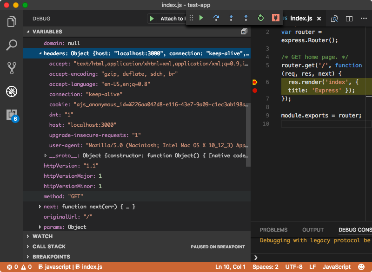
Task: Switch to the OUTPUT panel tab
Action: pos(312,230)
